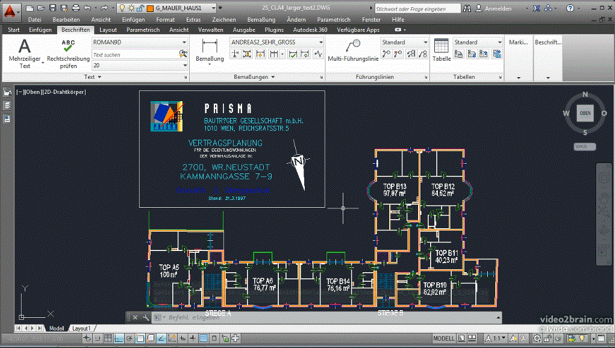
Task: Insert a table with the Tabelle tool
Action: point(442,50)
